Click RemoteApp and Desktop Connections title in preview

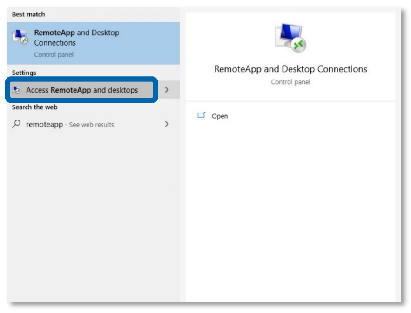[290, 69]
